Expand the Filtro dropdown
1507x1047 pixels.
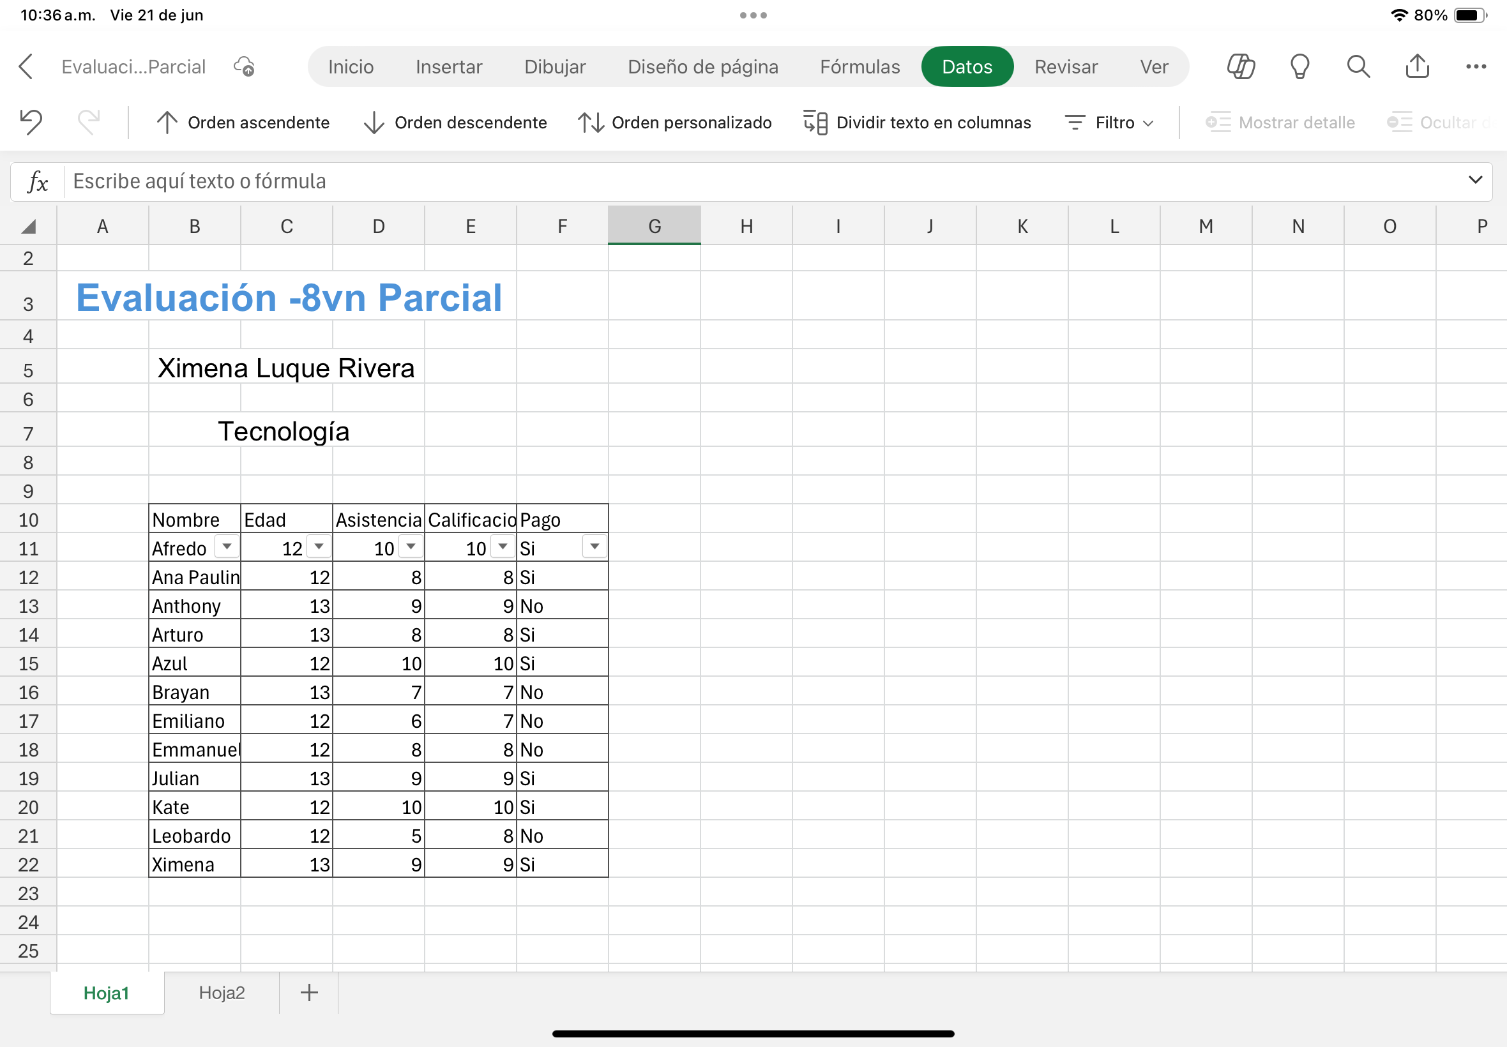click(1109, 123)
